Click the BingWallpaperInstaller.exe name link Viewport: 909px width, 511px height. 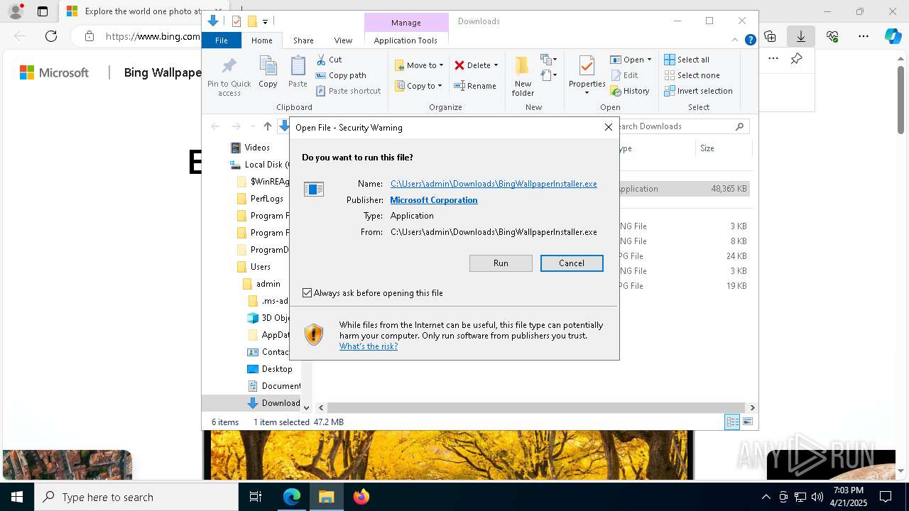pyautogui.click(x=494, y=184)
